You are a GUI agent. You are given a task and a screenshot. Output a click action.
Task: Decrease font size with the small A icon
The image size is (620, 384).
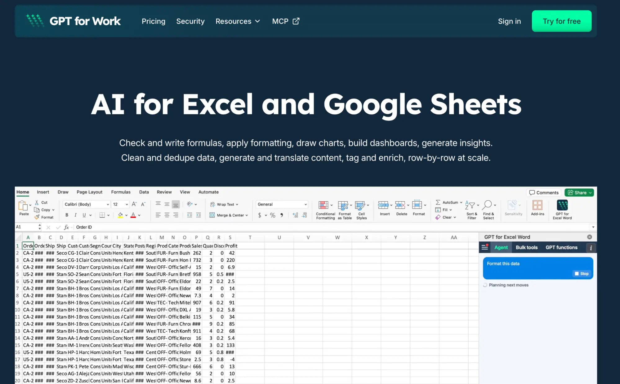tap(143, 204)
